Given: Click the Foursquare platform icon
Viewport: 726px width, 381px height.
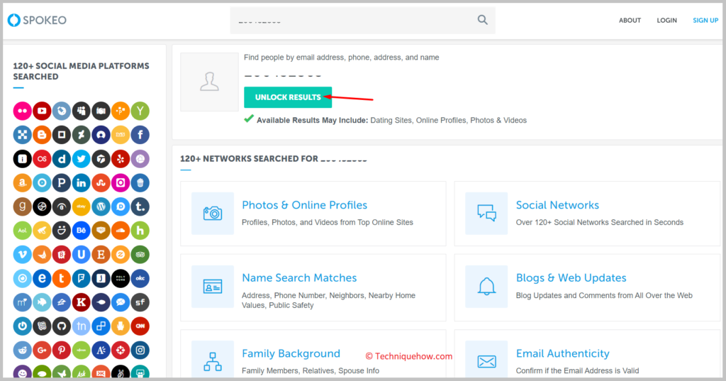Looking at the screenshot, I should pyautogui.click(x=81, y=279).
